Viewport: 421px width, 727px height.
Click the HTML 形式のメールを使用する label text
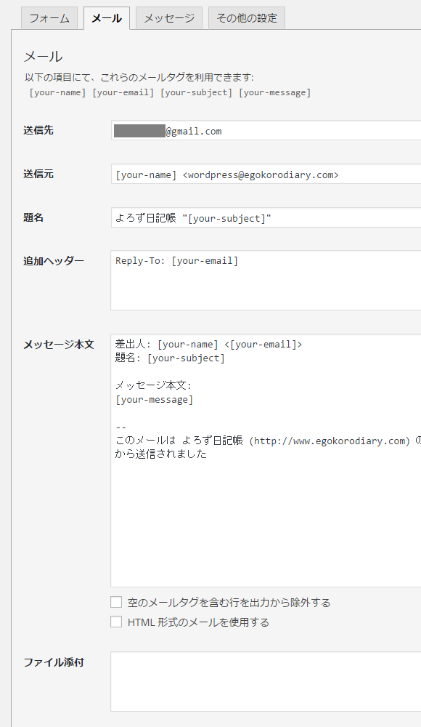pyautogui.click(x=198, y=622)
